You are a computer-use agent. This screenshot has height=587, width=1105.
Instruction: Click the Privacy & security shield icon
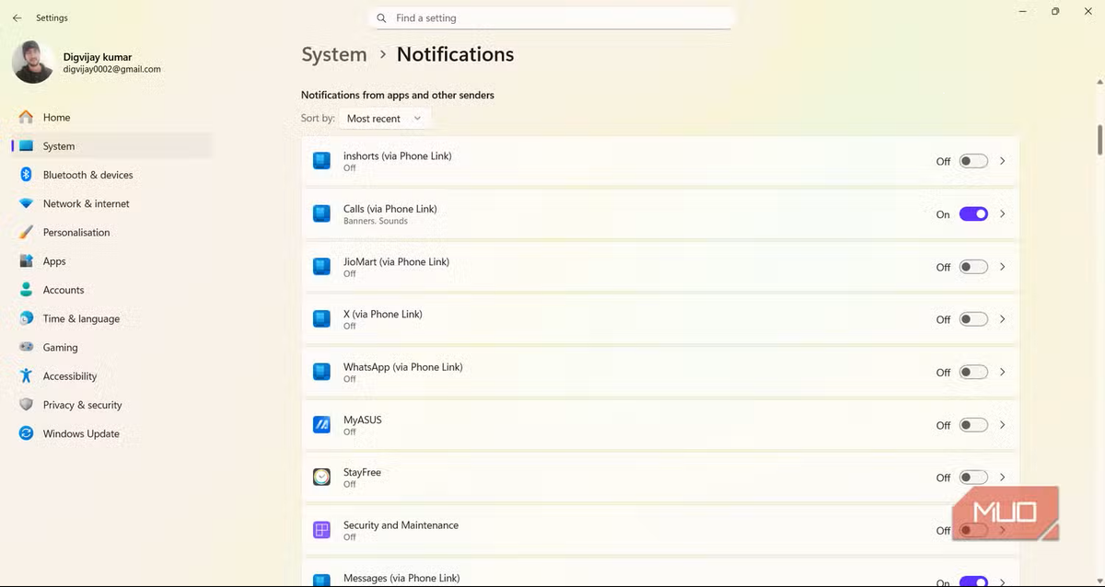(26, 405)
